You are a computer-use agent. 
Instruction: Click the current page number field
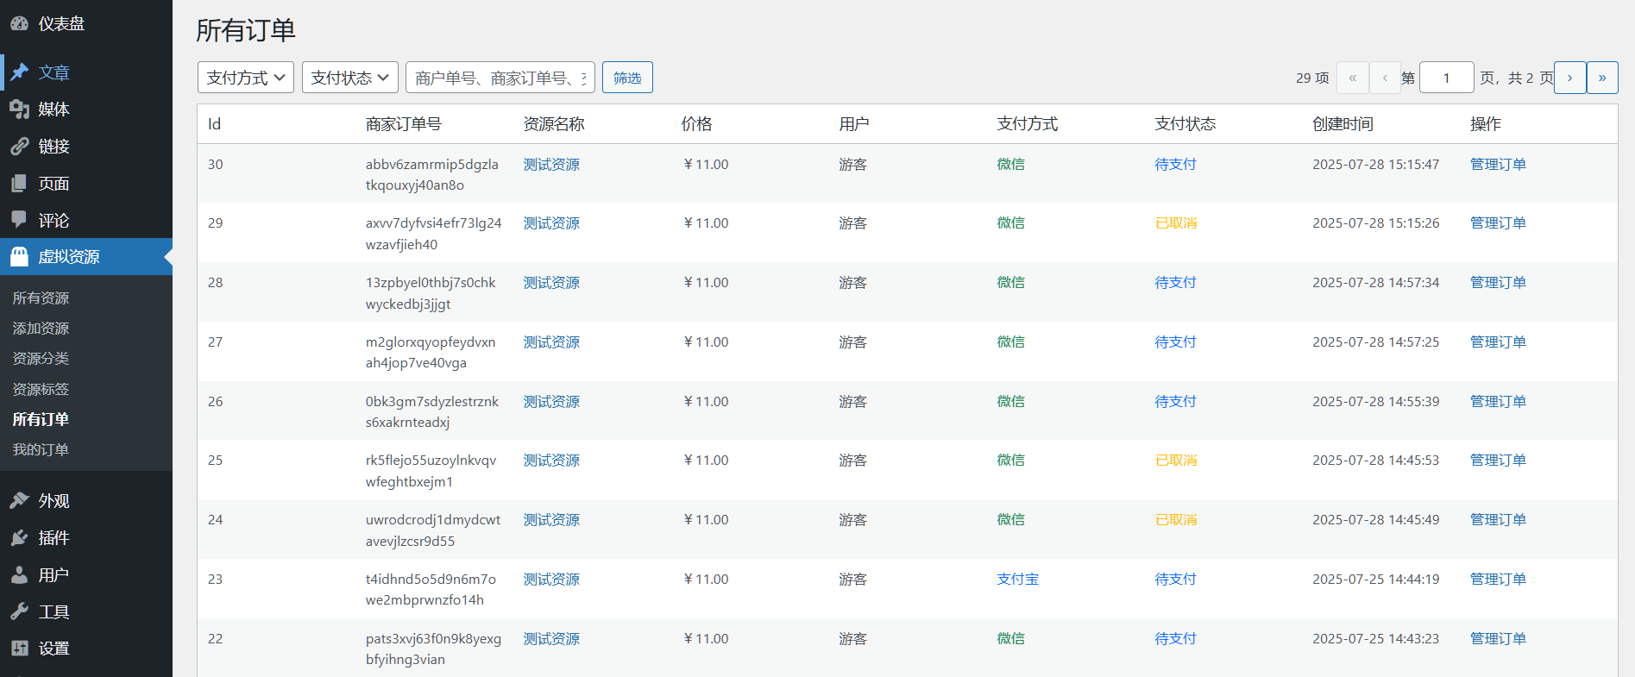pos(1447,78)
